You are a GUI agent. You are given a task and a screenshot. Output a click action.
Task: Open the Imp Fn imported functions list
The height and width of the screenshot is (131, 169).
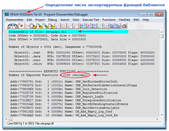pos(82,26)
